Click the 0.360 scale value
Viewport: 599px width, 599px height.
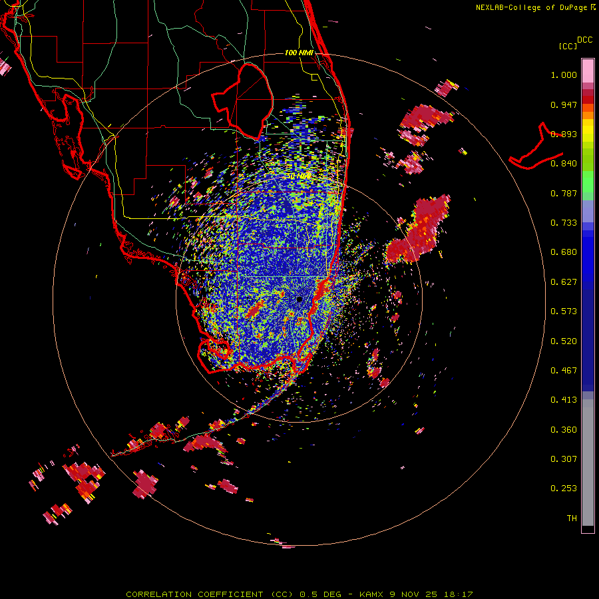pos(564,430)
